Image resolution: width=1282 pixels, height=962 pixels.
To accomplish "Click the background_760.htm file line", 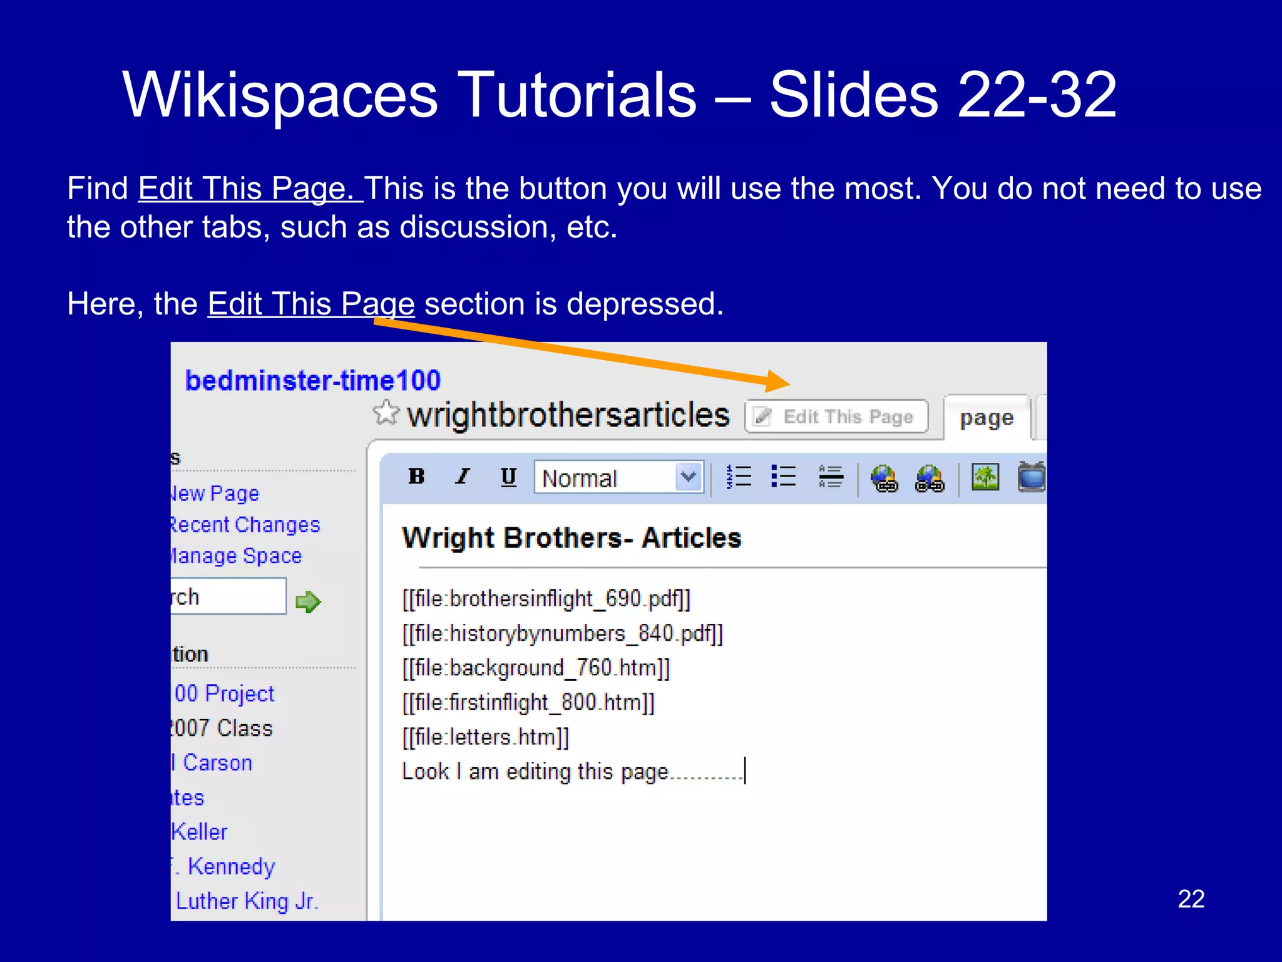I will click(536, 668).
